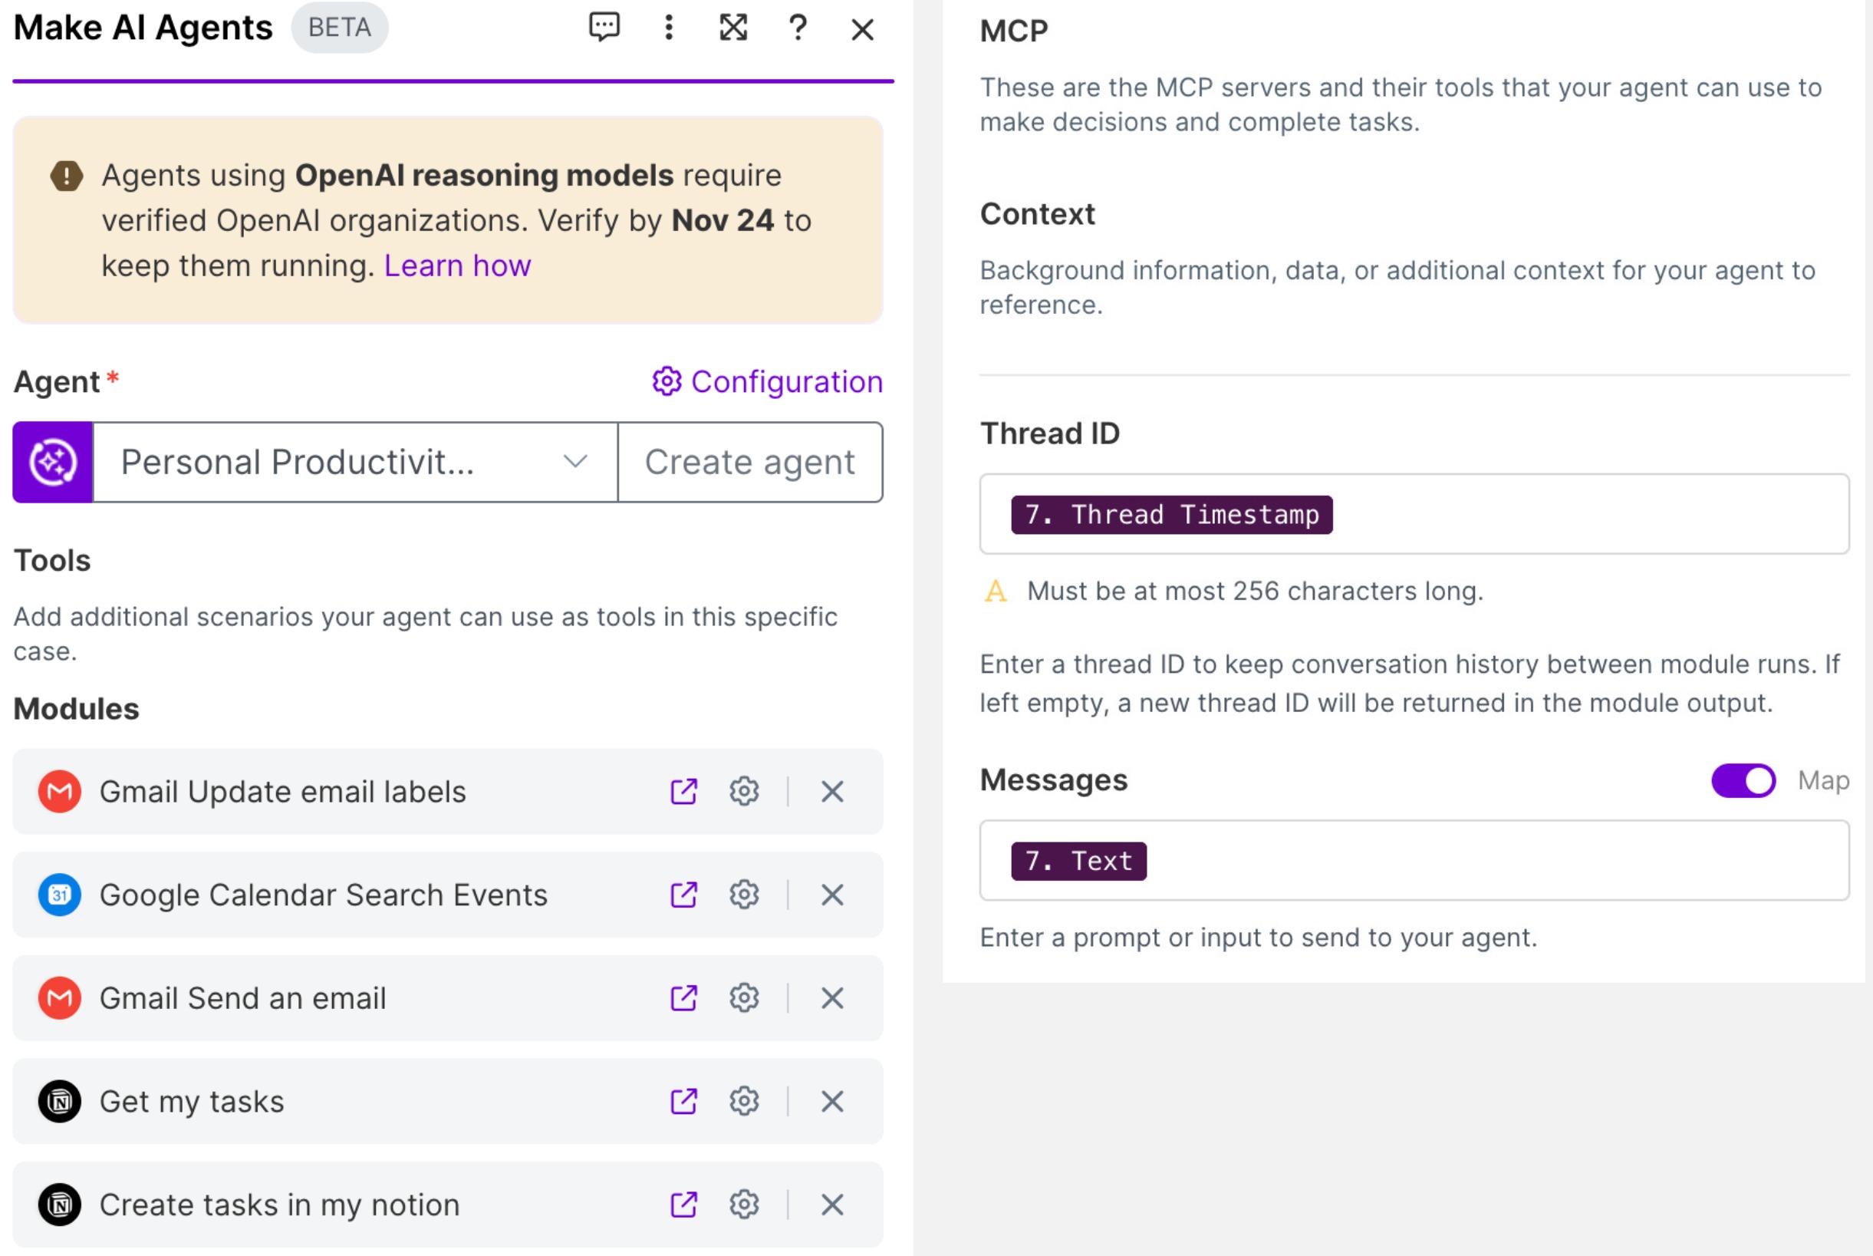Click the Create tasks in my notion label

[x=279, y=1205]
